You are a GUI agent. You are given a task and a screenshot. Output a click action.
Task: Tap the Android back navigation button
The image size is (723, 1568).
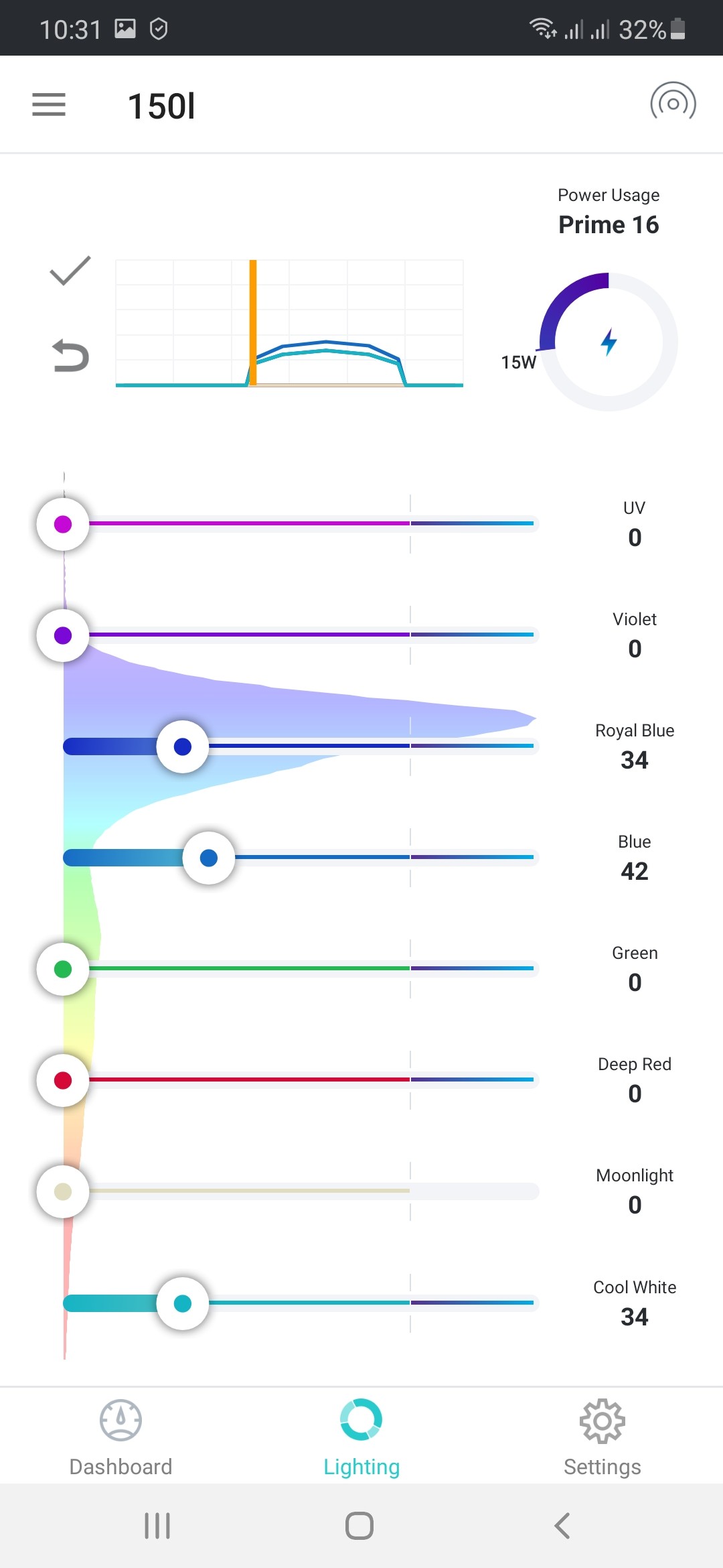tap(562, 1526)
